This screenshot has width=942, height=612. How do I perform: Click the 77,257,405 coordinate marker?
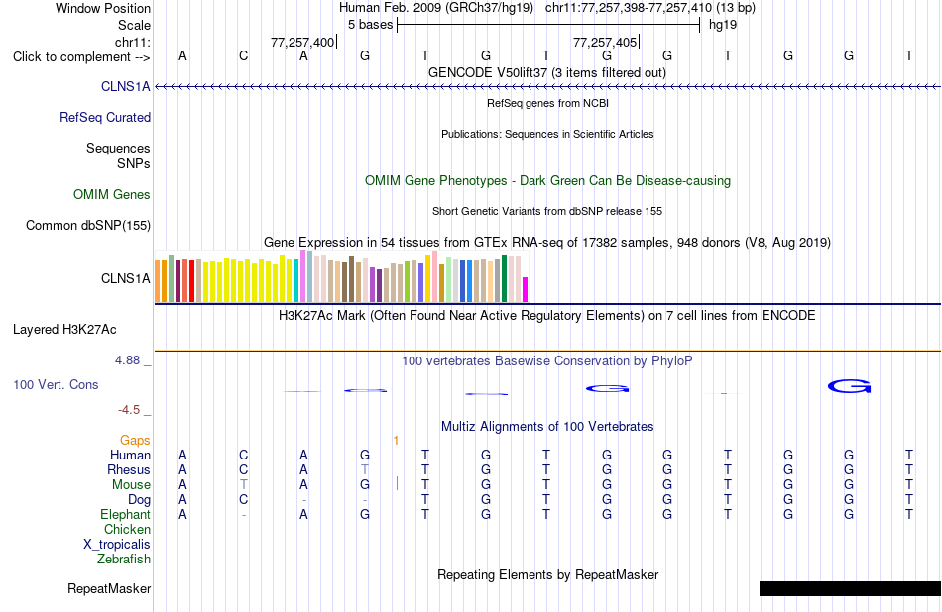pyautogui.click(x=605, y=42)
